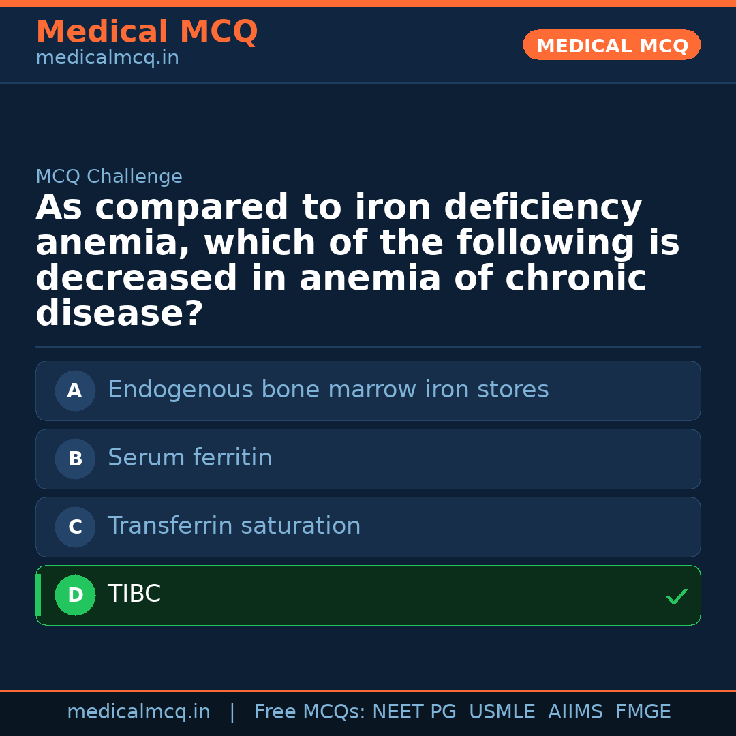The height and width of the screenshot is (736, 736).
Task: Open the medicalmcq.in link in the footer
Action: click(138, 712)
